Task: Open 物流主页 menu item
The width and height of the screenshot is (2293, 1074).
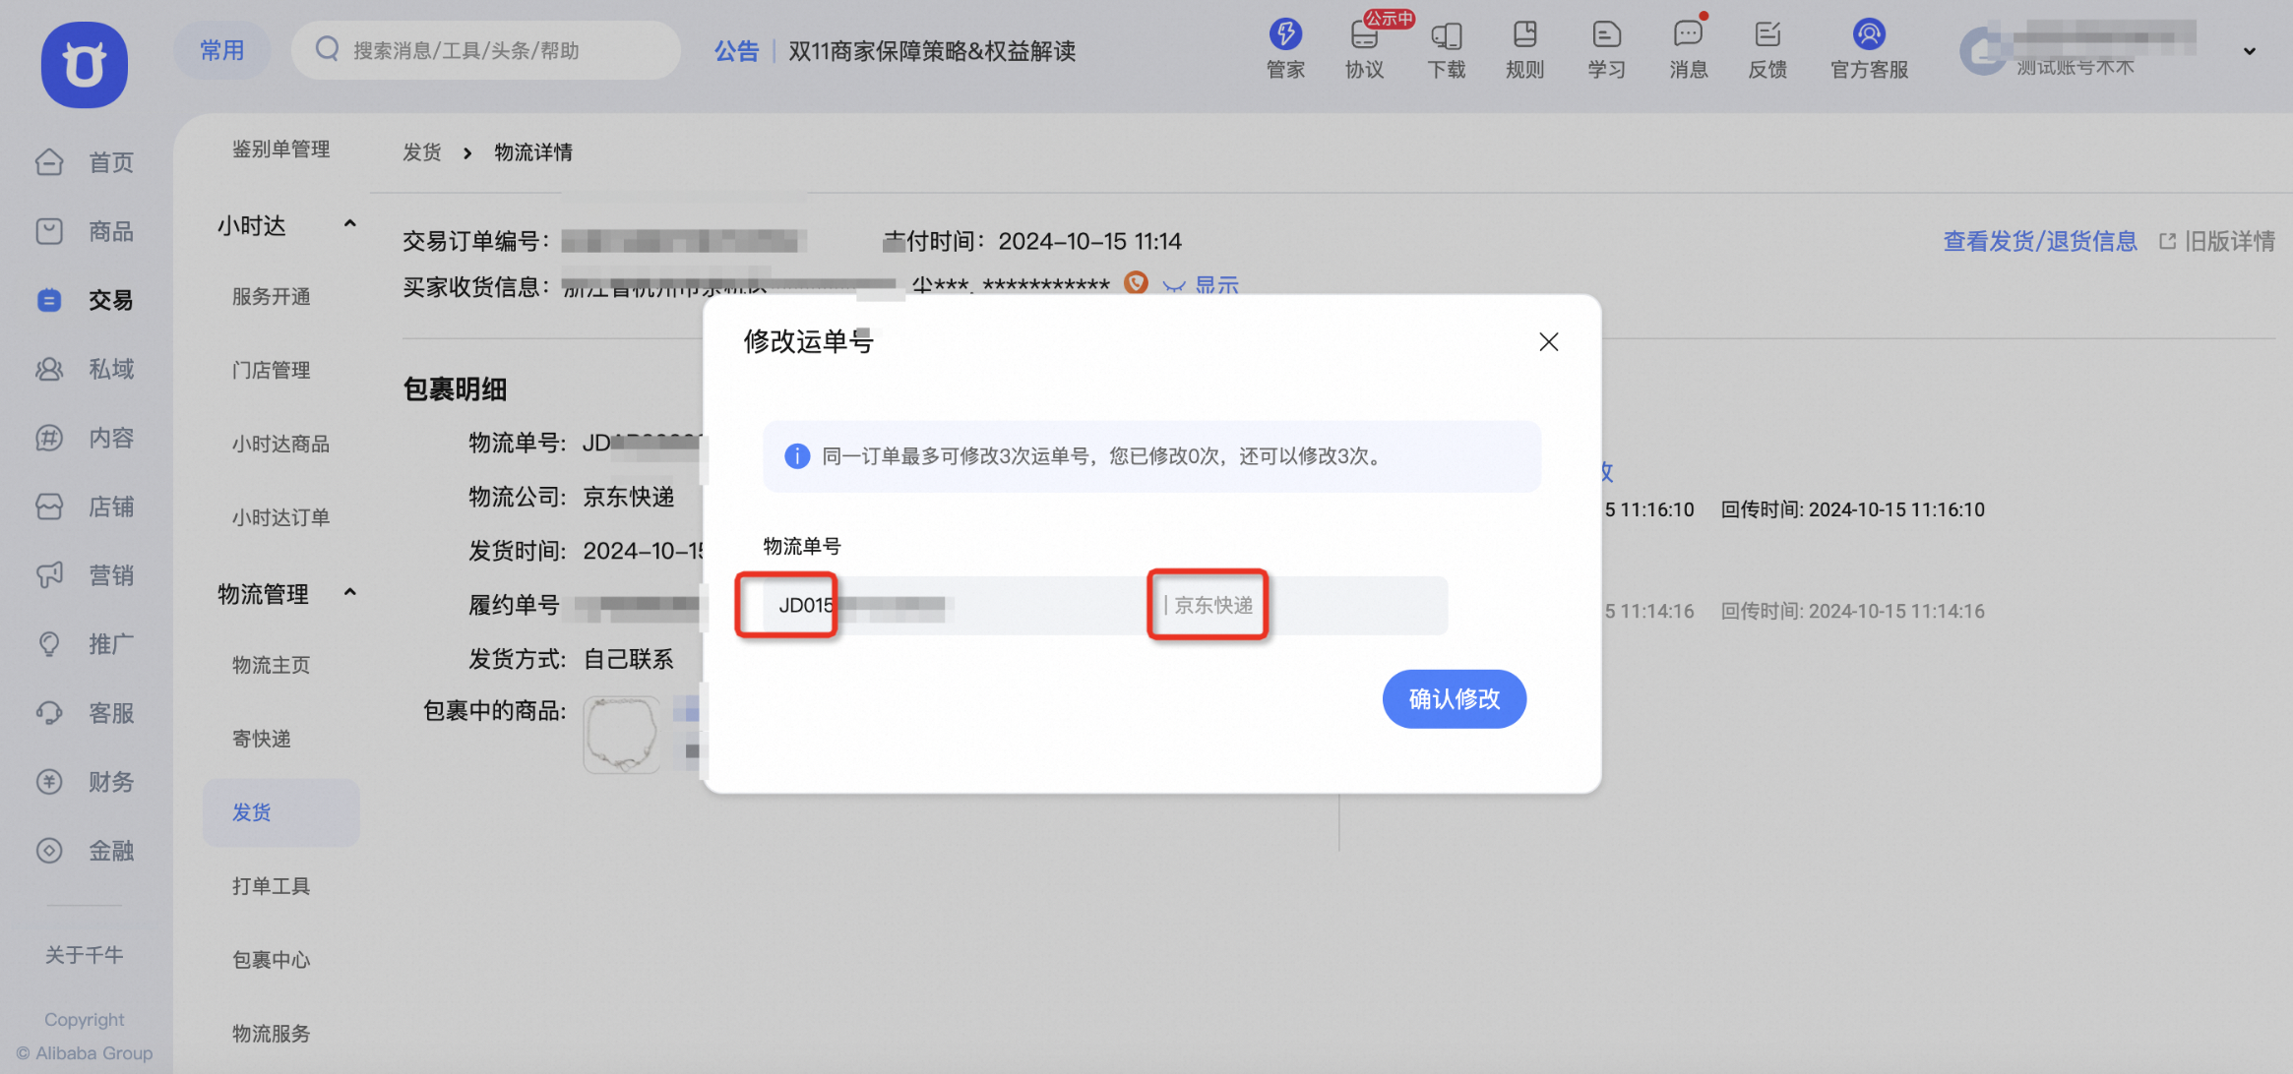Action: point(271,666)
